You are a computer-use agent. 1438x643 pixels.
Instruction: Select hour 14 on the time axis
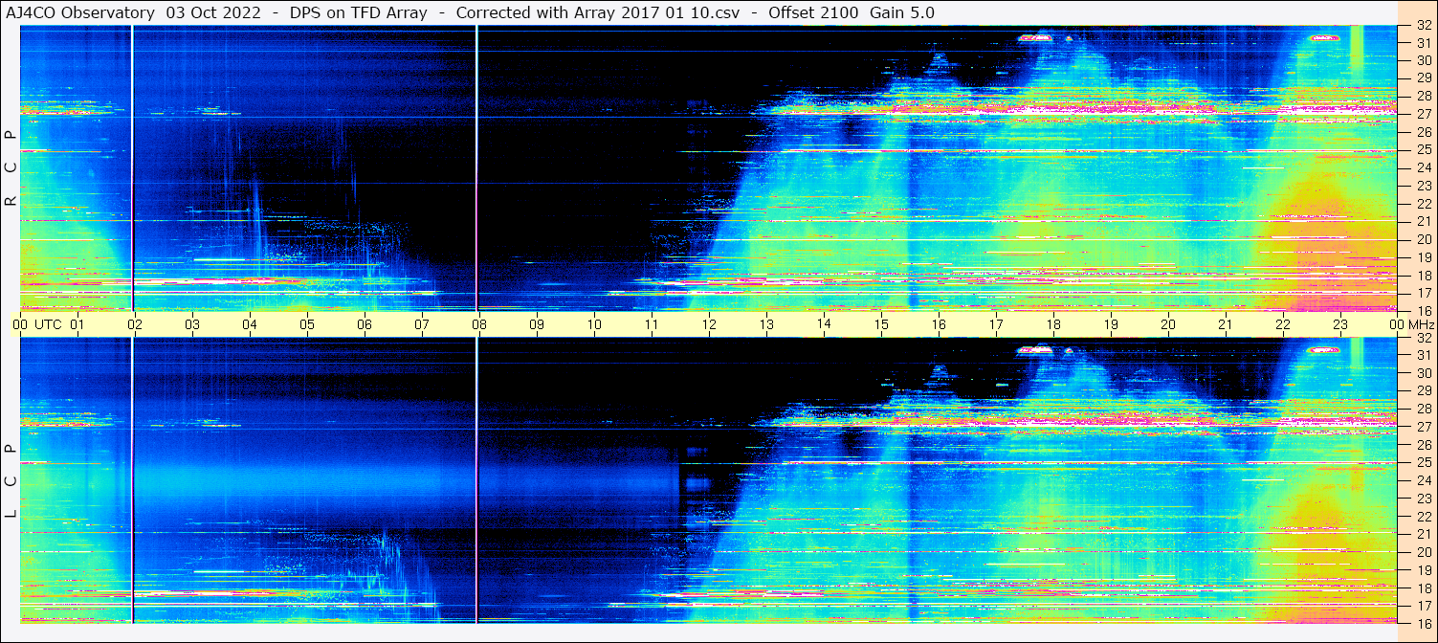[824, 323]
